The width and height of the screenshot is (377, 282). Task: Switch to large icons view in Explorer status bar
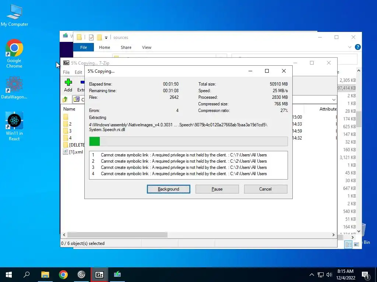(356, 244)
